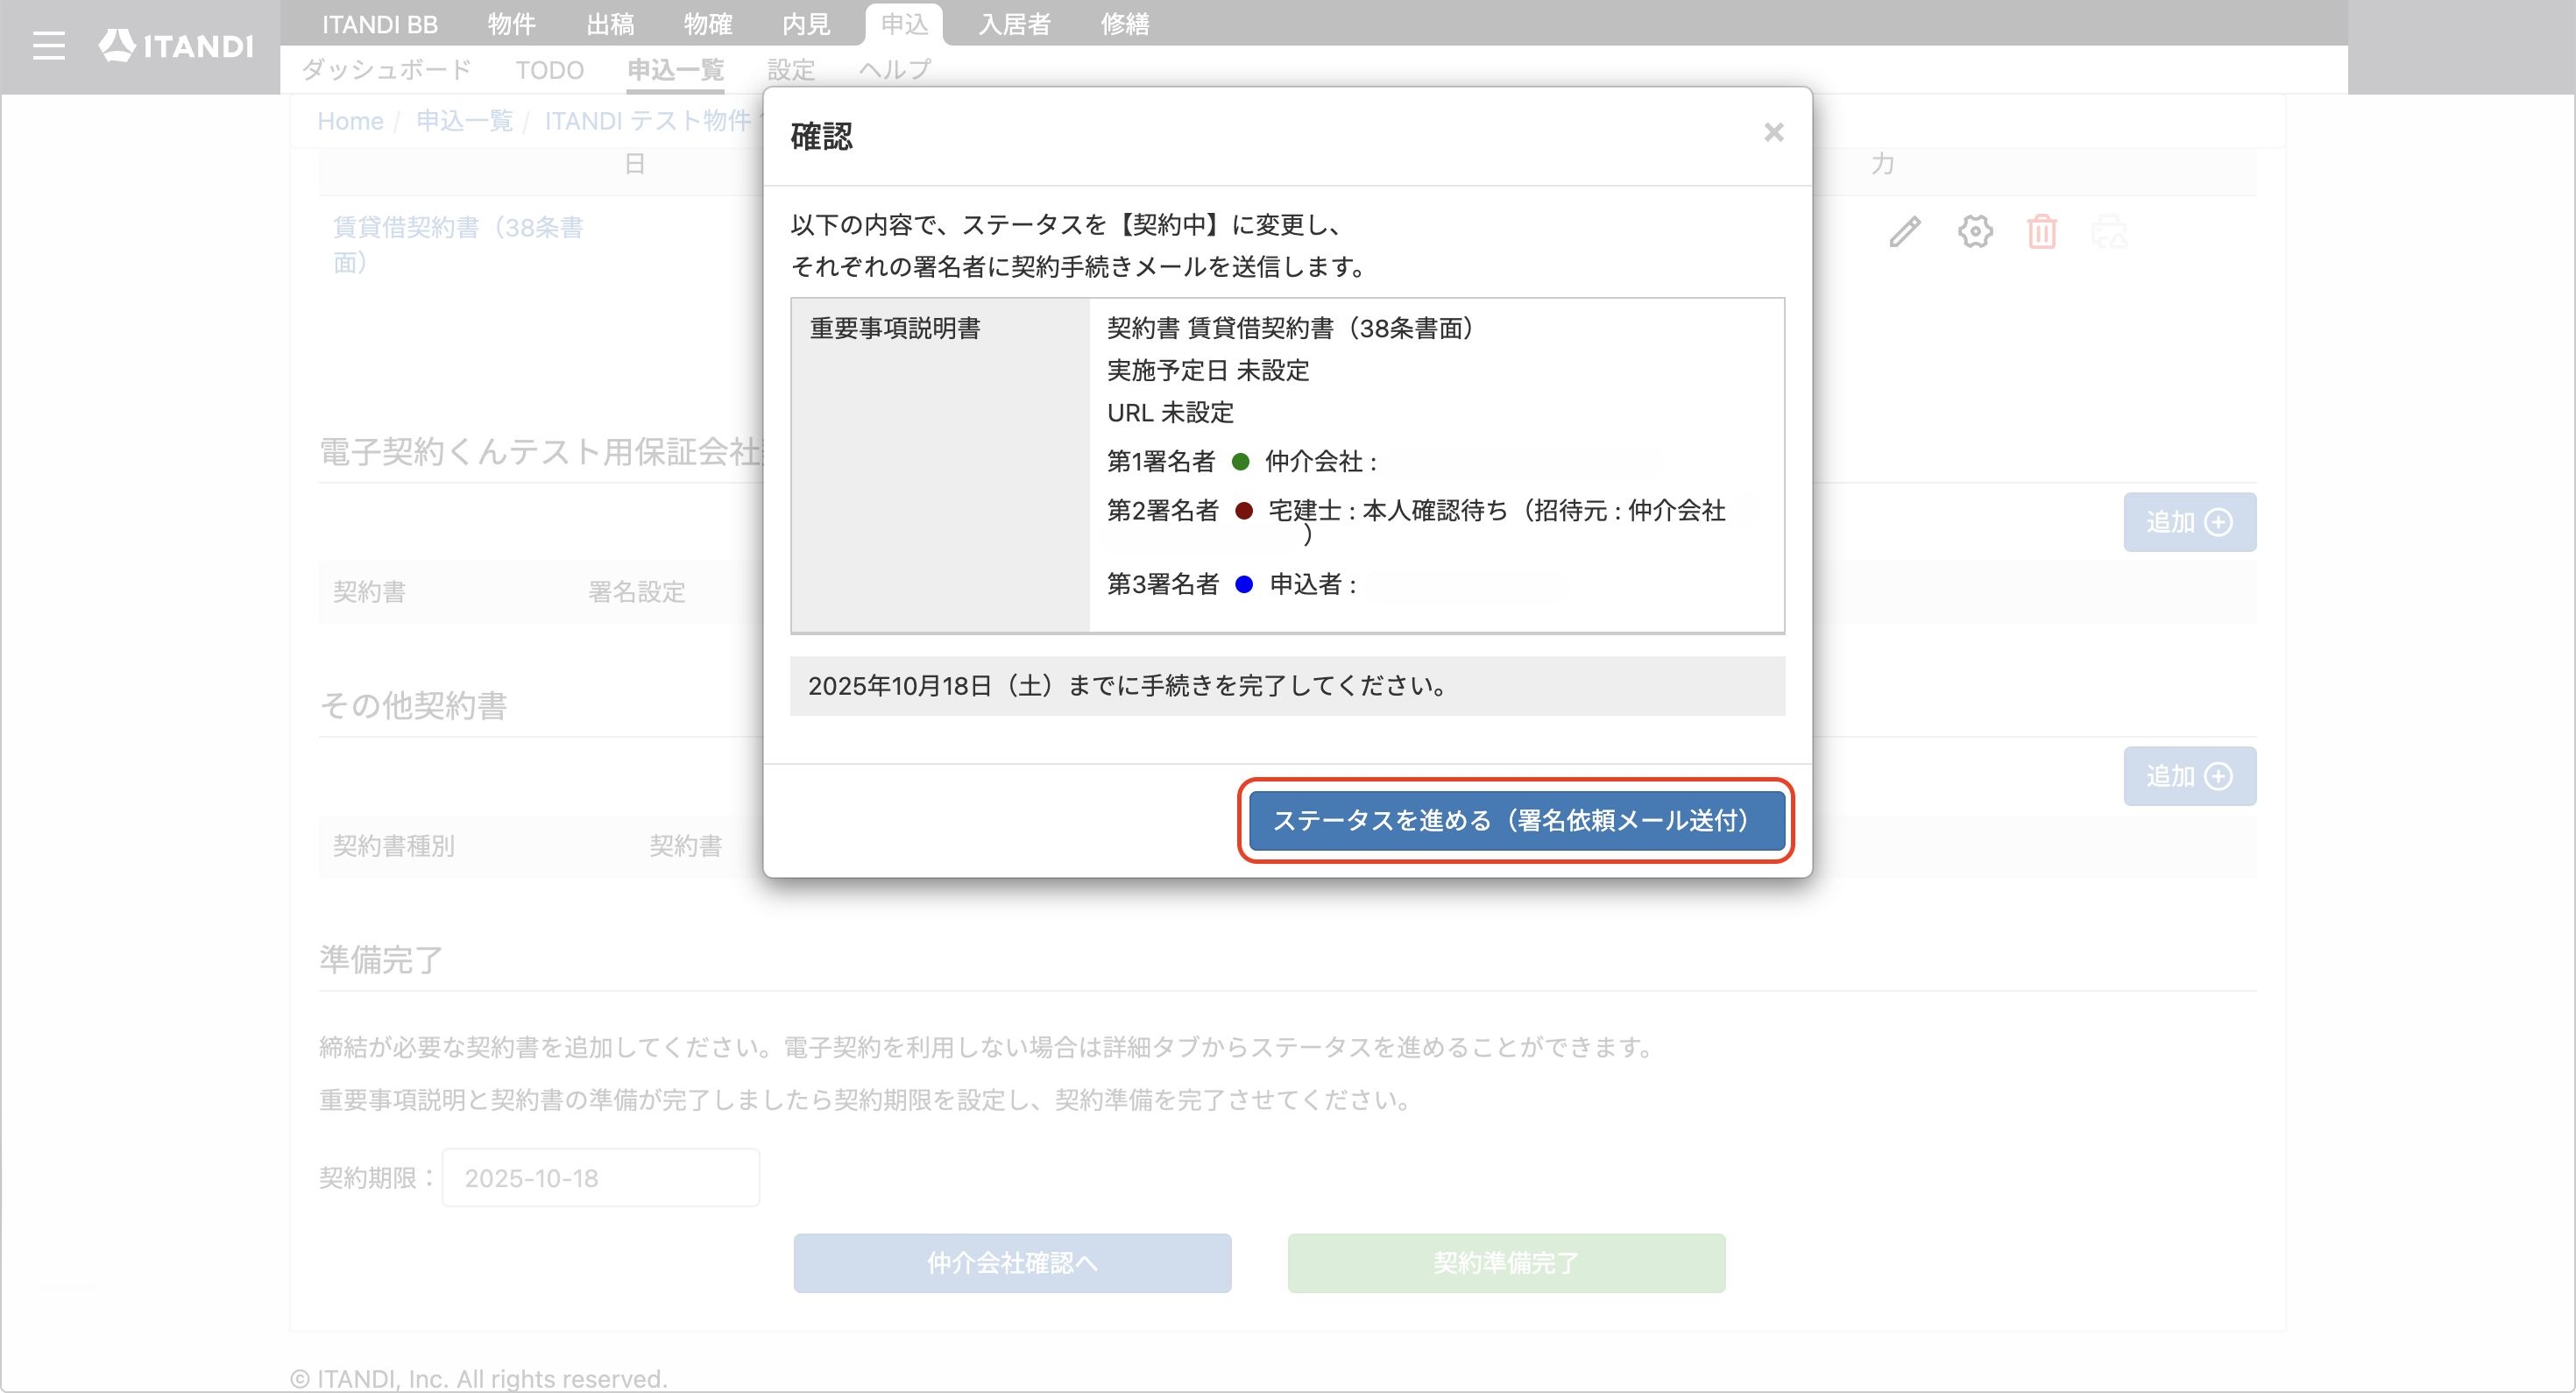Close the 確認 dialog with X
The width and height of the screenshot is (2576, 1393).
click(1773, 132)
